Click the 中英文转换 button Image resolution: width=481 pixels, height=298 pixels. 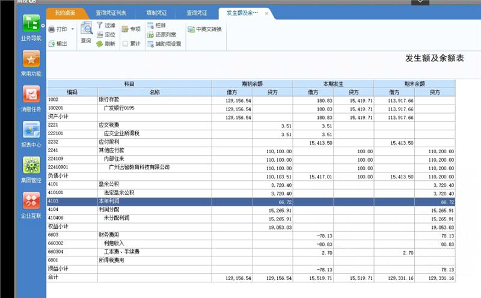[205, 29]
